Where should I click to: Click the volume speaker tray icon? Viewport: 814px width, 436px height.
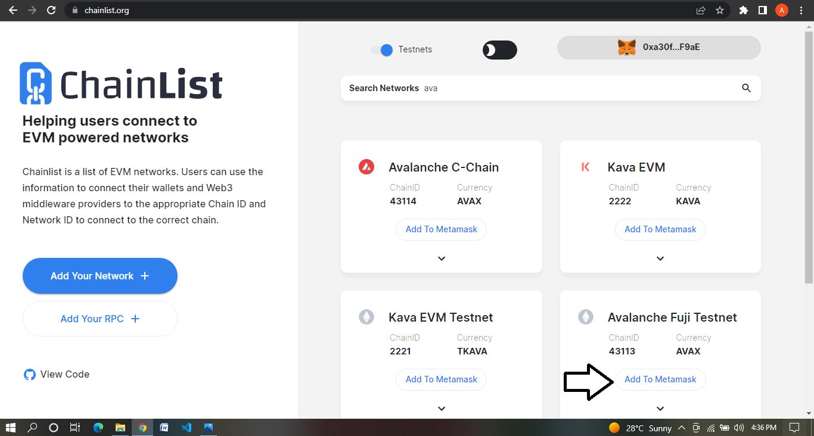(x=739, y=428)
